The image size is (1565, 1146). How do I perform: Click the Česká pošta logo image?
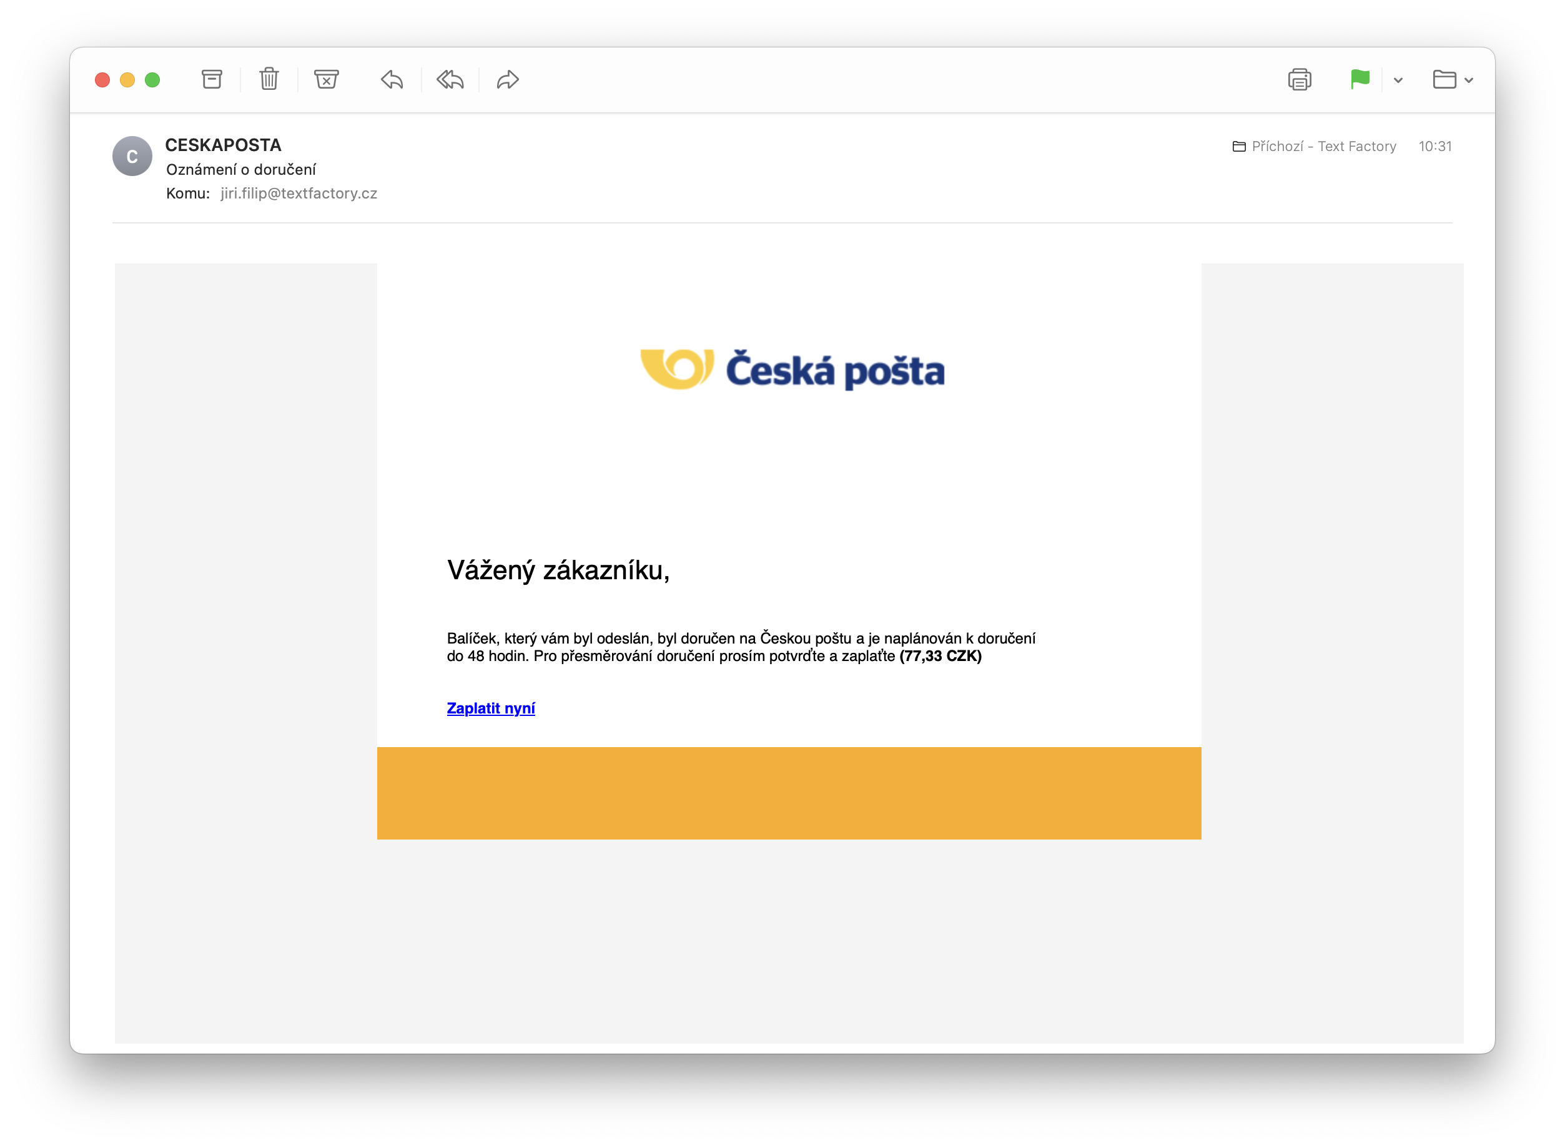pyautogui.click(x=792, y=369)
